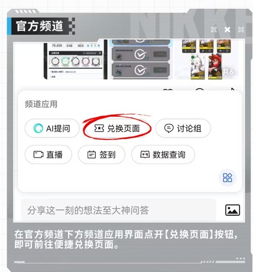Open the 讨论组 discussion group

(183, 128)
